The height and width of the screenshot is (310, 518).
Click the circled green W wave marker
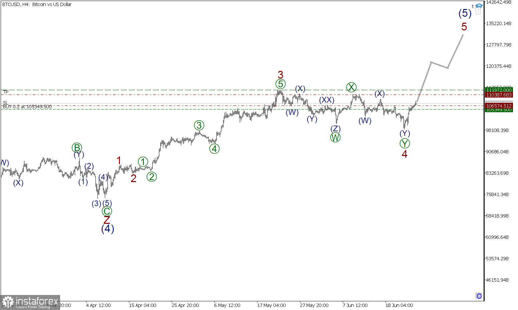click(x=335, y=137)
